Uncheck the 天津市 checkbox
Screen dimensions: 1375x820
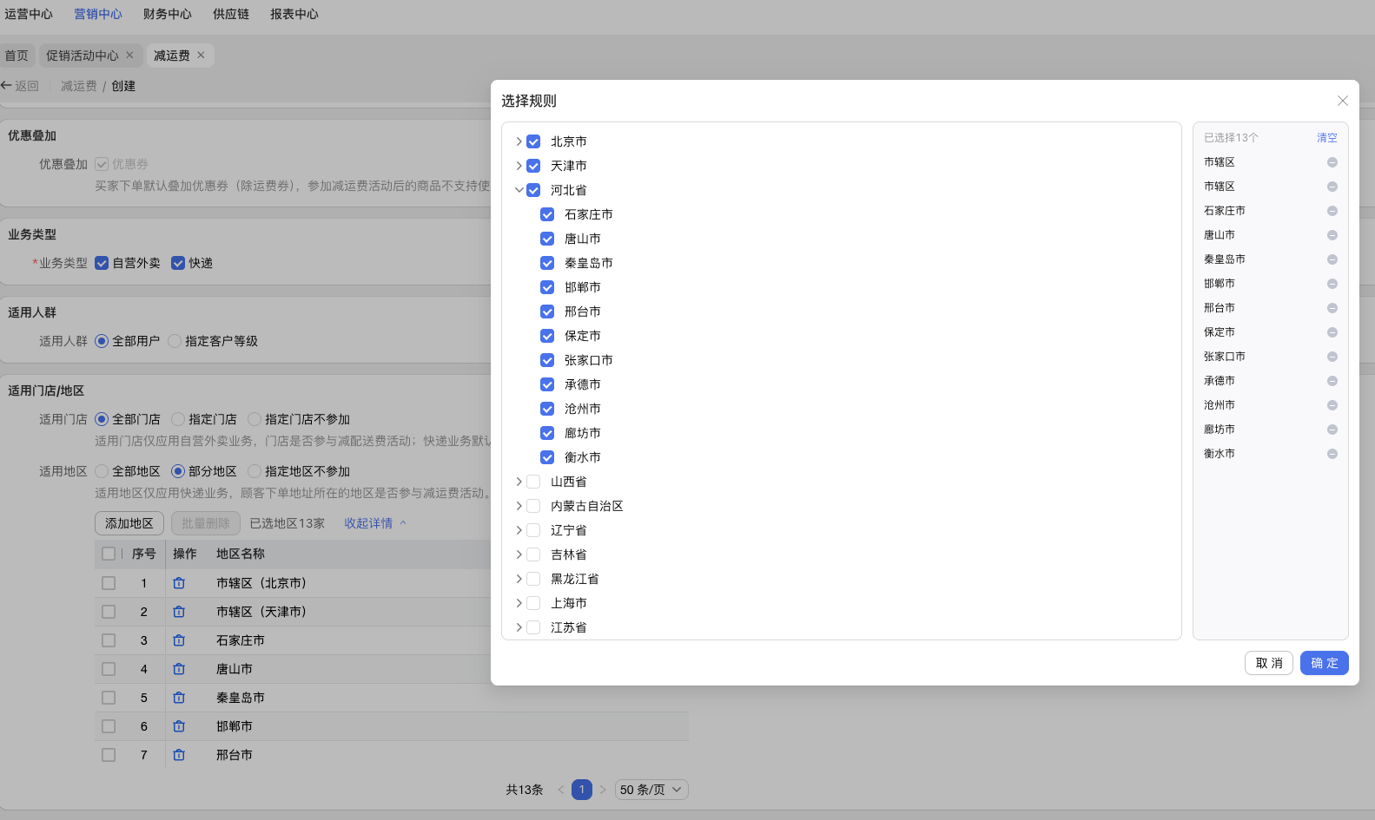[533, 166]
